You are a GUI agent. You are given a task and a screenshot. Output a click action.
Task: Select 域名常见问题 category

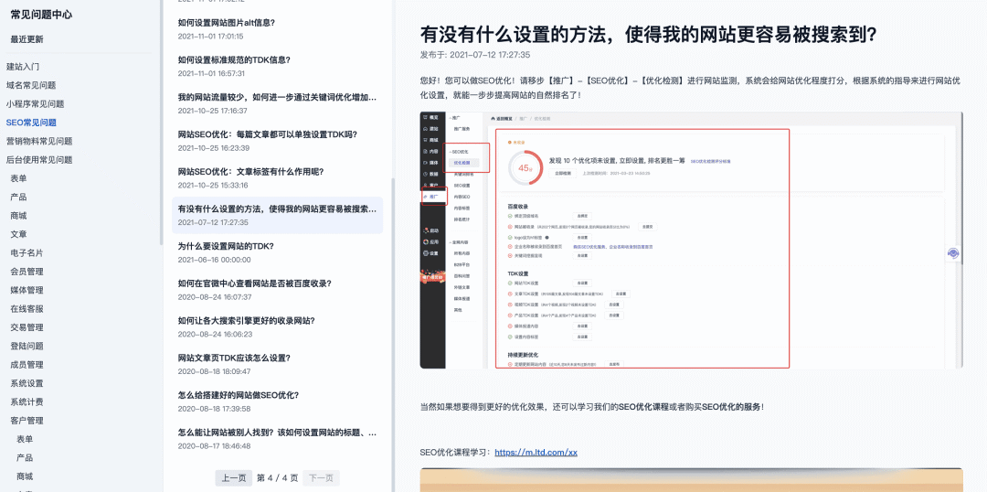pyautogui.click(x=31, y=85)
